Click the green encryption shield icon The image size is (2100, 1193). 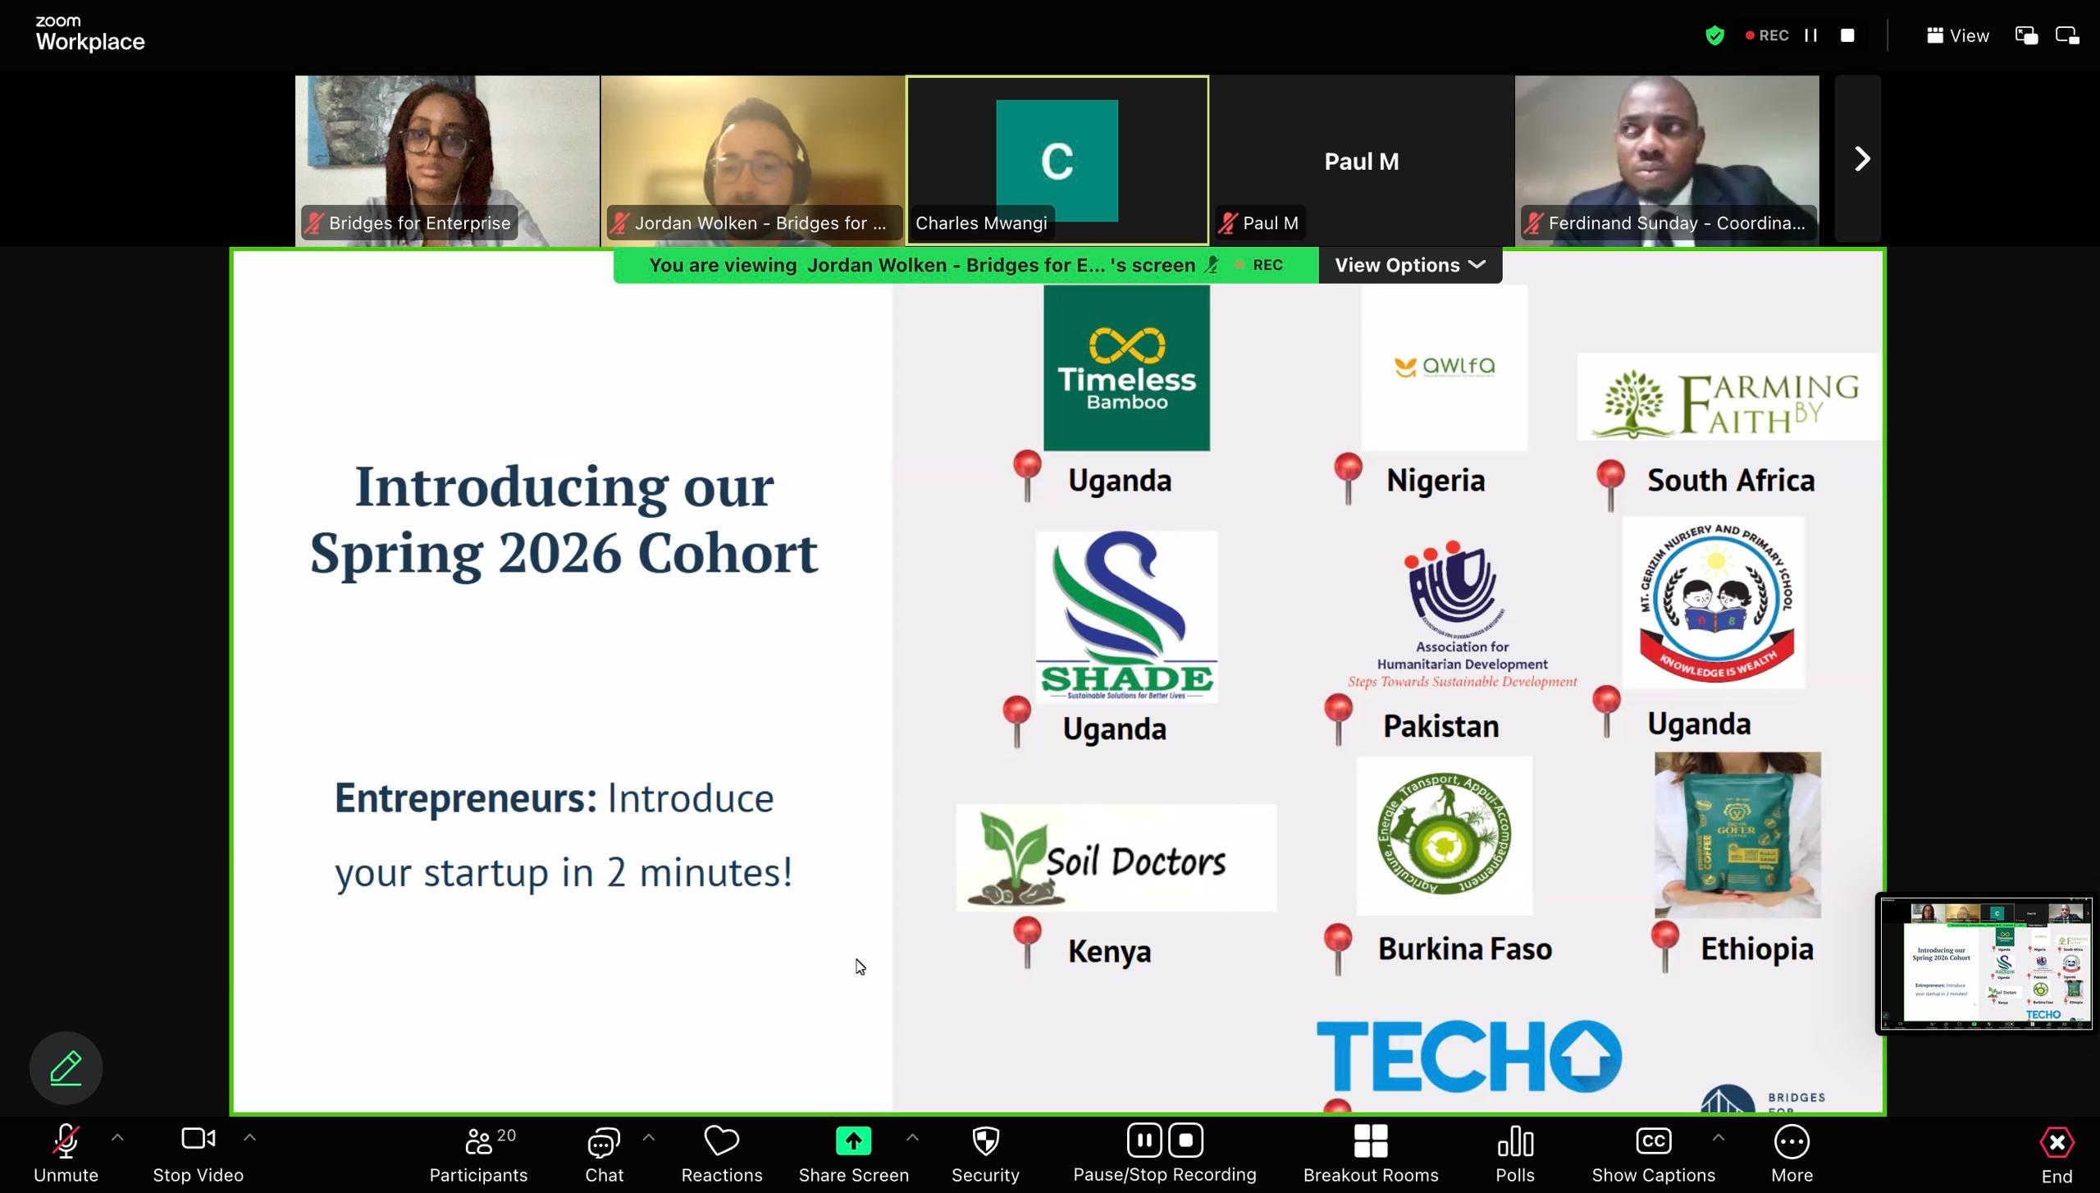point(1714,35)
